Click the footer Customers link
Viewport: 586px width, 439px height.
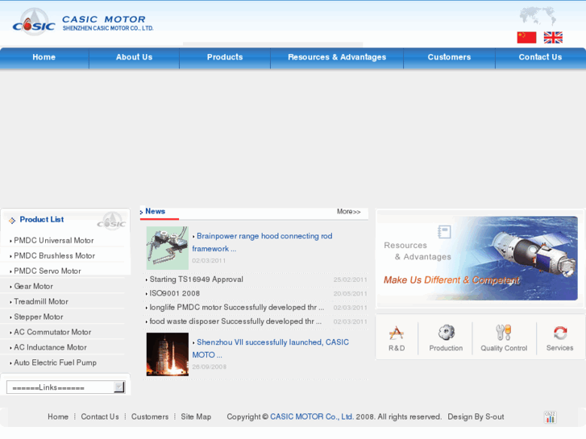150,416
